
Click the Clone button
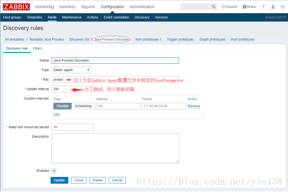[79, 180]
